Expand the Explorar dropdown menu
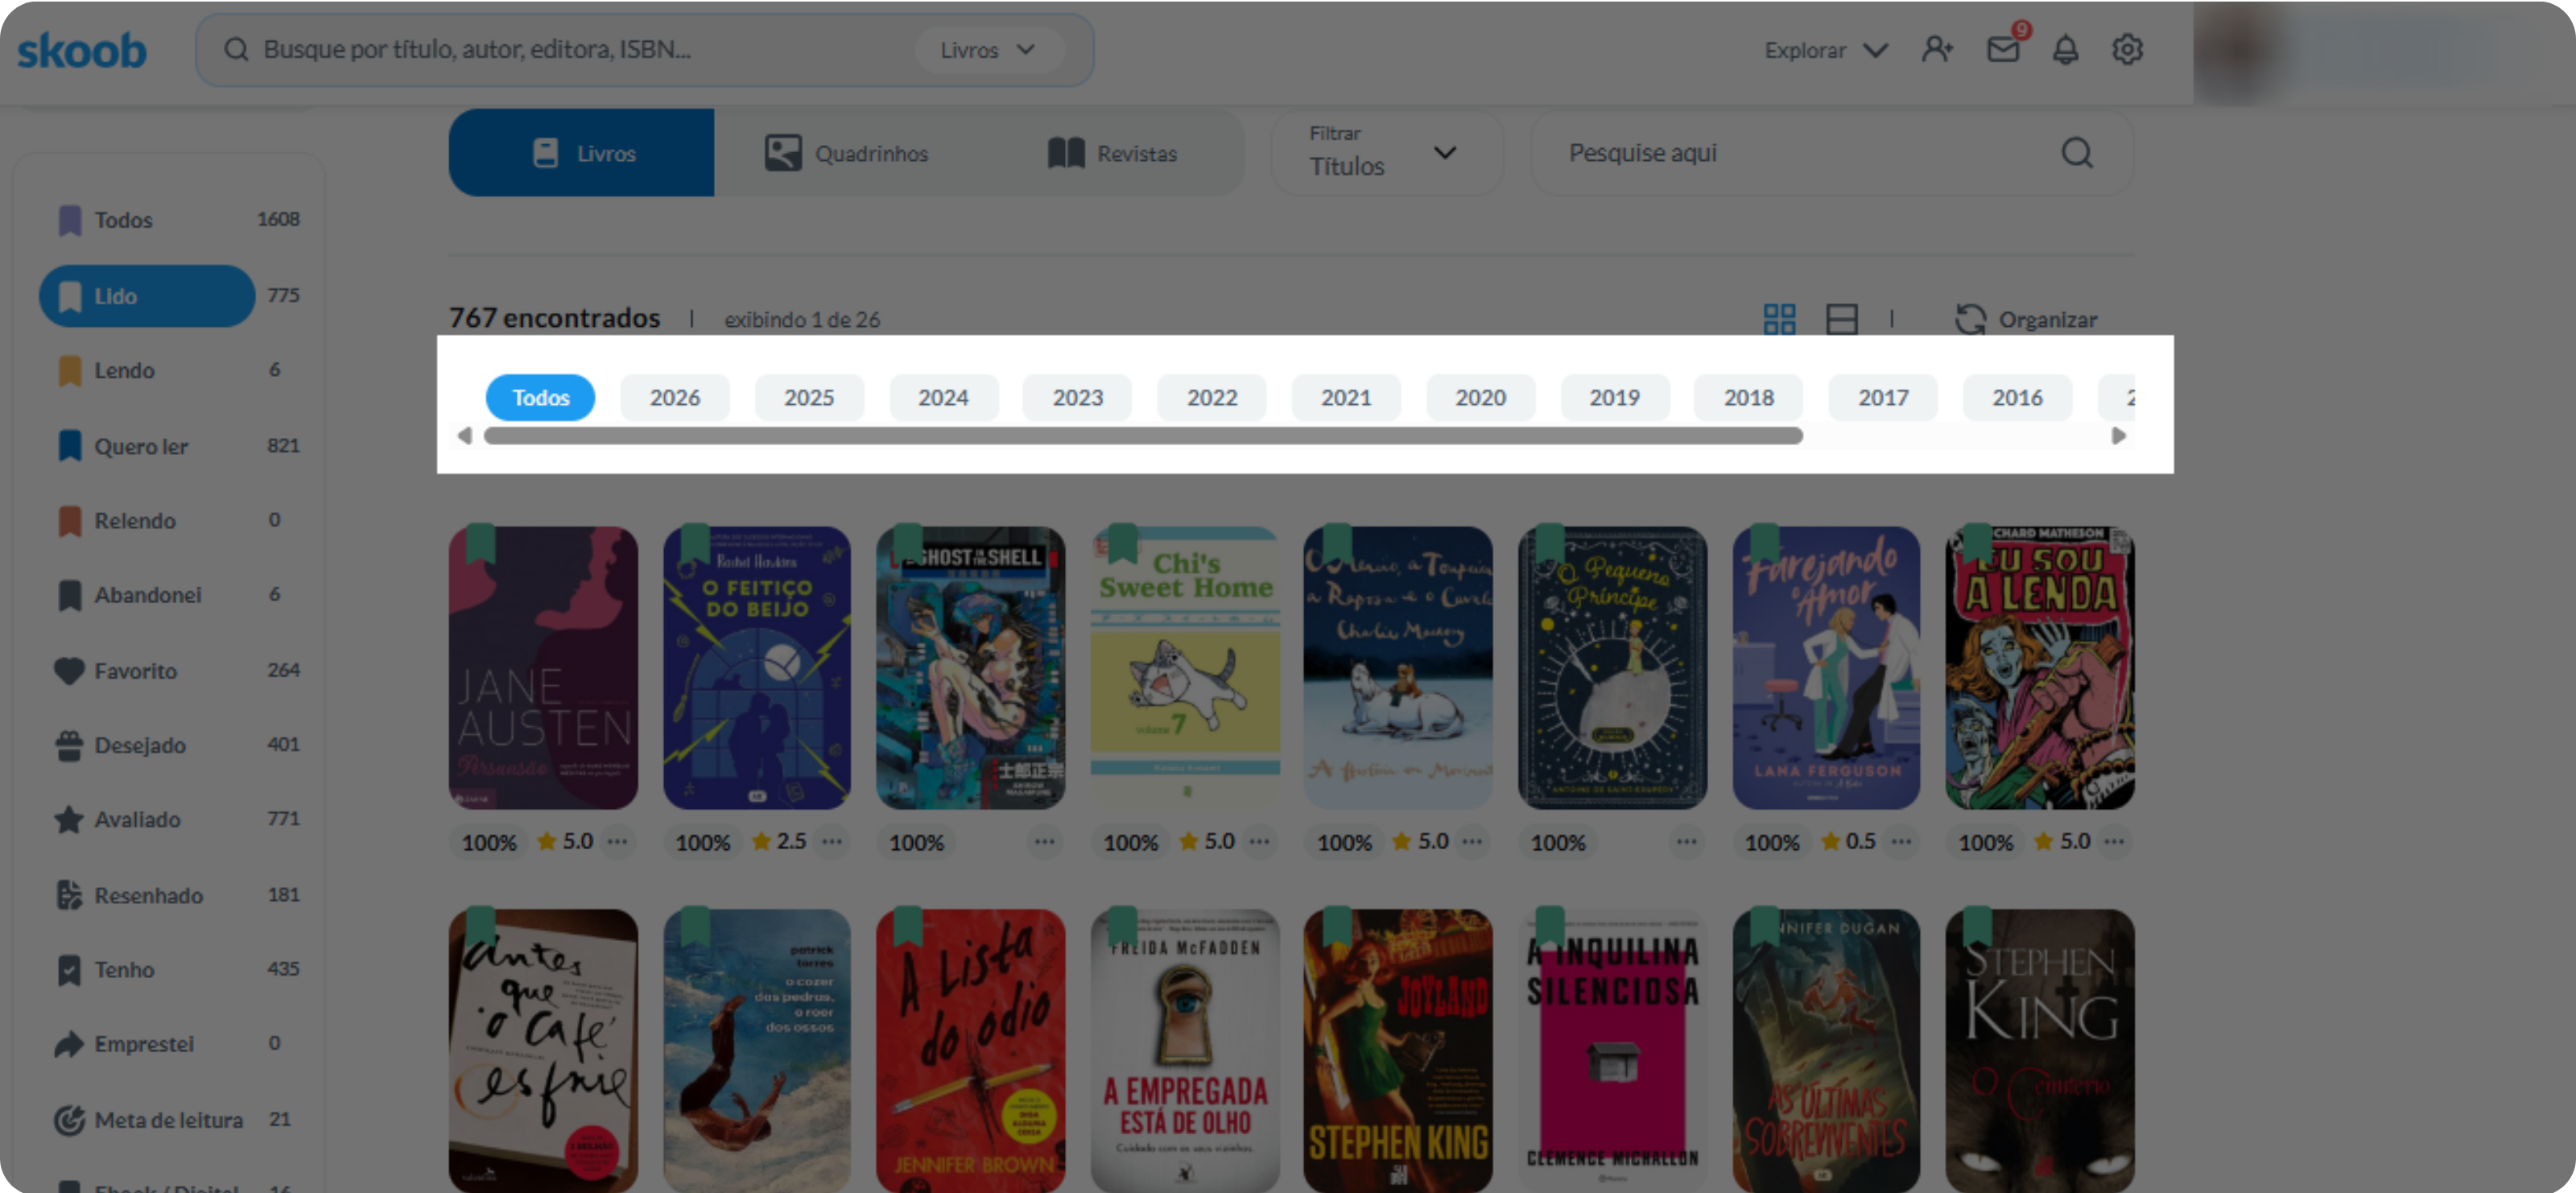 [1826, 50]
